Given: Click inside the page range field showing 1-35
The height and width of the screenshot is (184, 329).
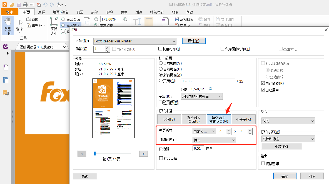Looking at the screenshot, I should (x=208, y=81).
